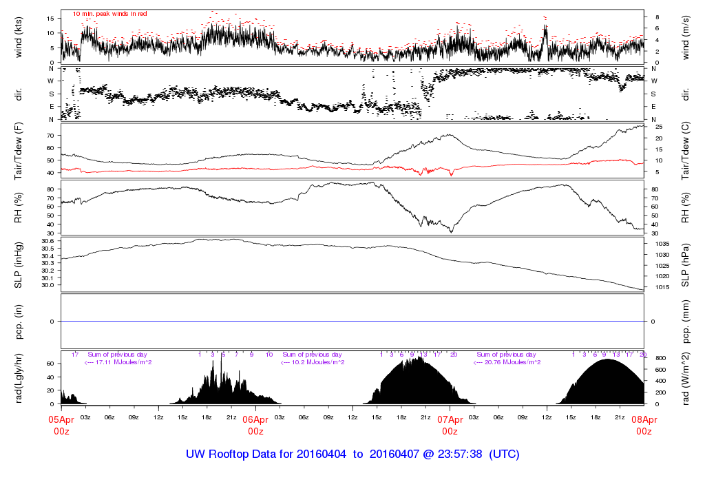Click the '0' tick on pcp. (in) axis

click(52, 322)
